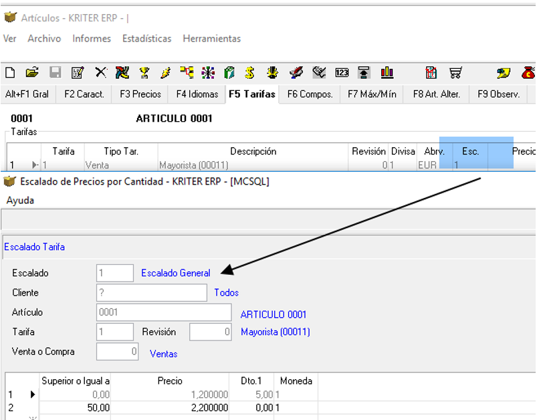
Task: Click the yellow dollar sign icon
Action: pyautogui.click(x=249, y=73)
